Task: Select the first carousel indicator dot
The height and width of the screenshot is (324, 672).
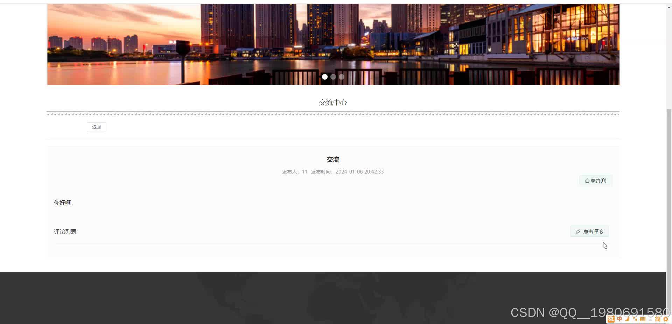Action: 324,76
